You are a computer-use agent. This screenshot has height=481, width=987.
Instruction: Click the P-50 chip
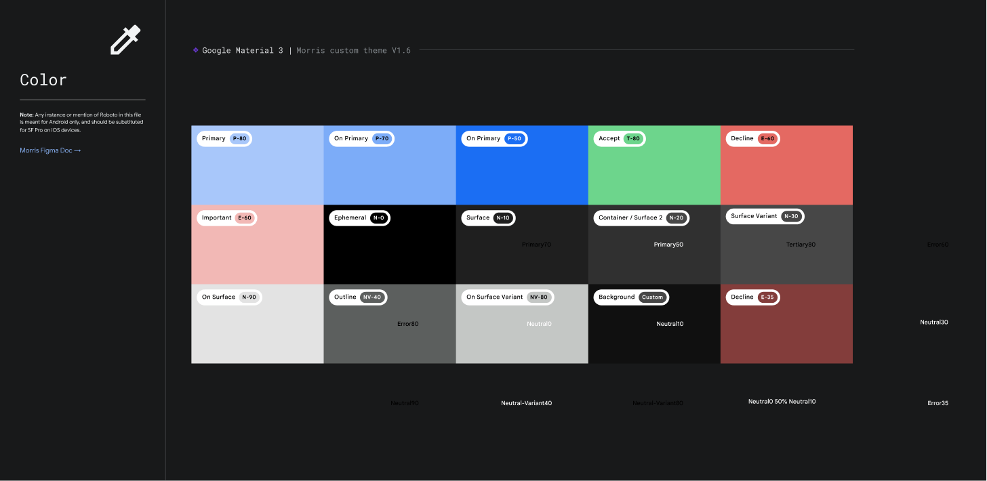(x=515, y=138)
